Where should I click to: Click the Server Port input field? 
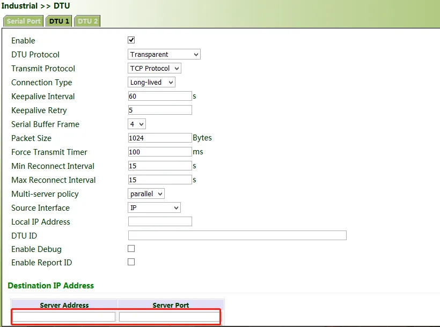170,317
